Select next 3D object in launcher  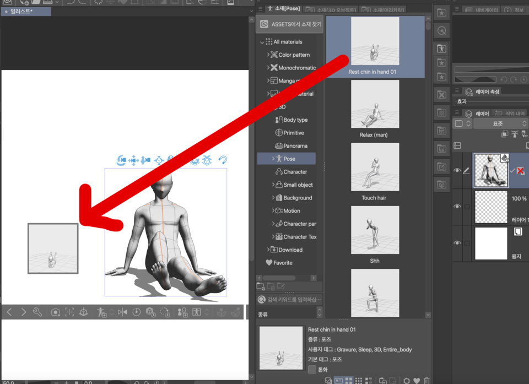pos(23,312)
